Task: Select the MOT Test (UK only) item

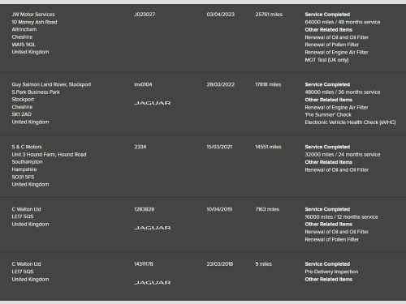Action: (326, 60)
